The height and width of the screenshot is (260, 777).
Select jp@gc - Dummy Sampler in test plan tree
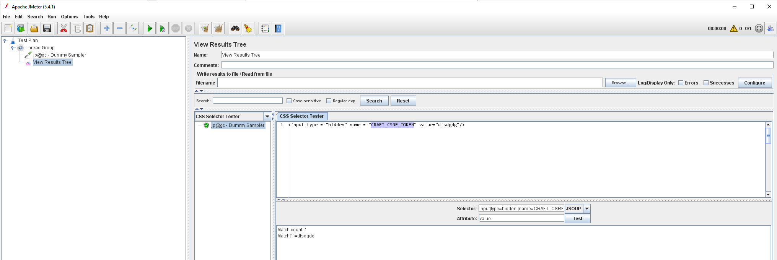[59, 55]
